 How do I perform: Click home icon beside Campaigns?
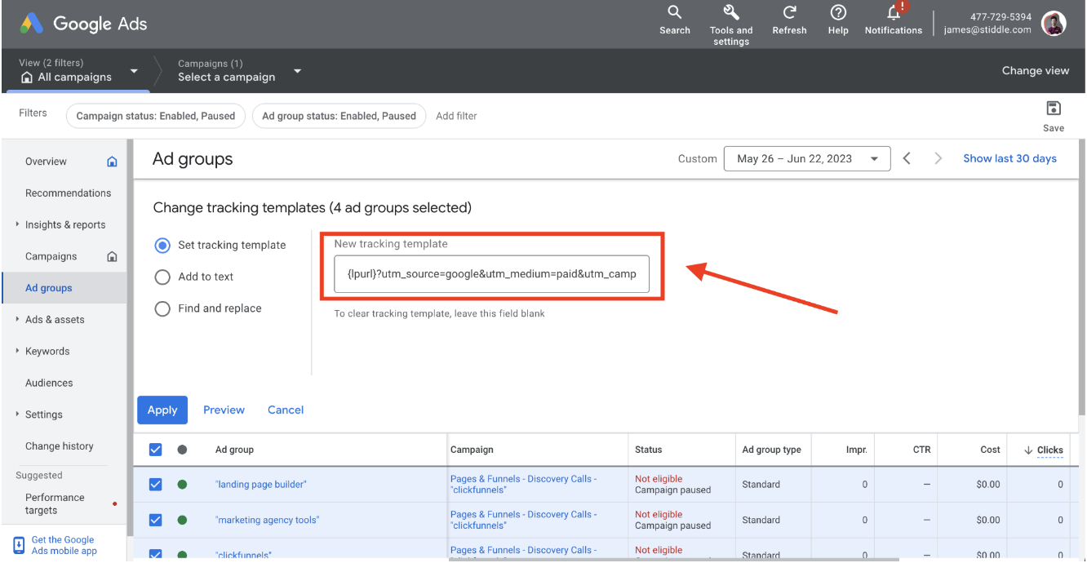click(x=112, y=256)
